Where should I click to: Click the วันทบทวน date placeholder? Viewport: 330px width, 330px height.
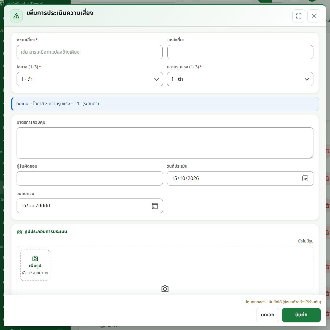click(x=35, y=206)
